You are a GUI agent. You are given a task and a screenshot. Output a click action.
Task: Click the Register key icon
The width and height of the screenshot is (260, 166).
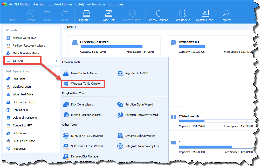tap(226, 13)
